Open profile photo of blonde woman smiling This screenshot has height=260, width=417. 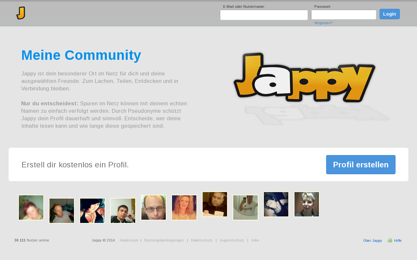click(184, 208)
